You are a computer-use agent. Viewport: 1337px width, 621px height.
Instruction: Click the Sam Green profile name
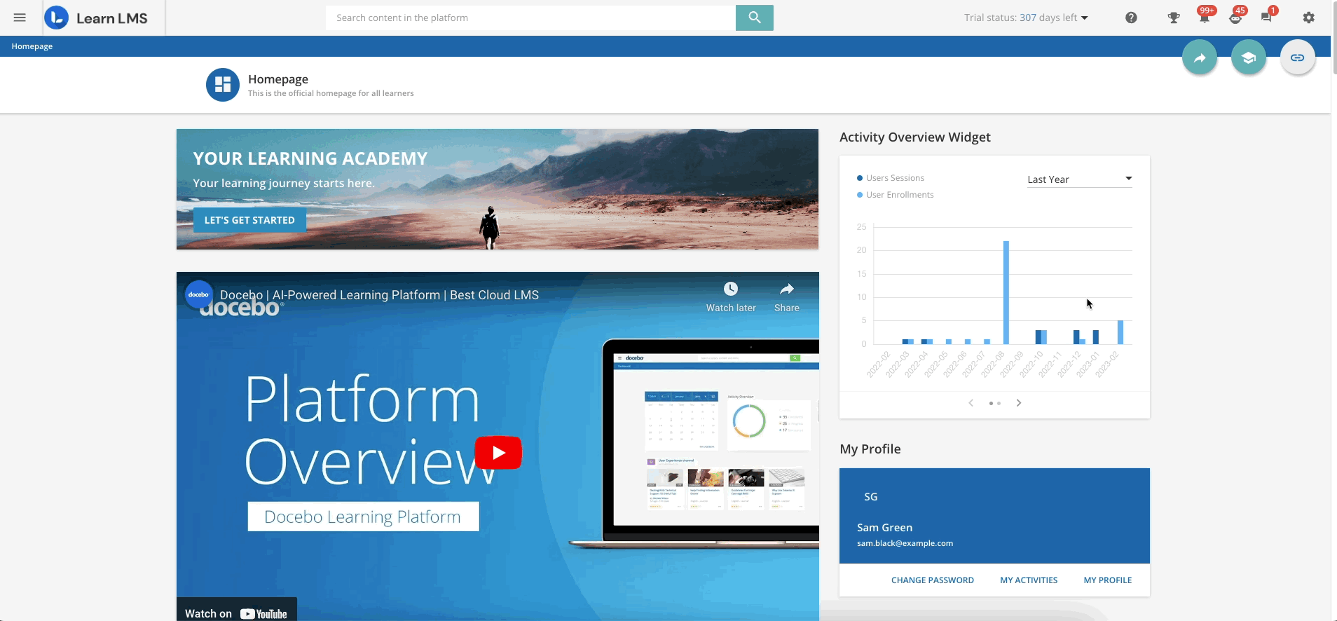[x=884, y=528]
